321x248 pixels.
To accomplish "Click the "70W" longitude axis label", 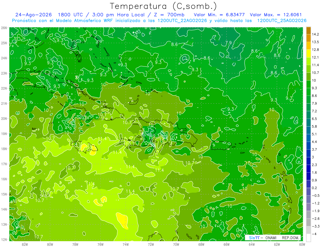I will [176, 244].
